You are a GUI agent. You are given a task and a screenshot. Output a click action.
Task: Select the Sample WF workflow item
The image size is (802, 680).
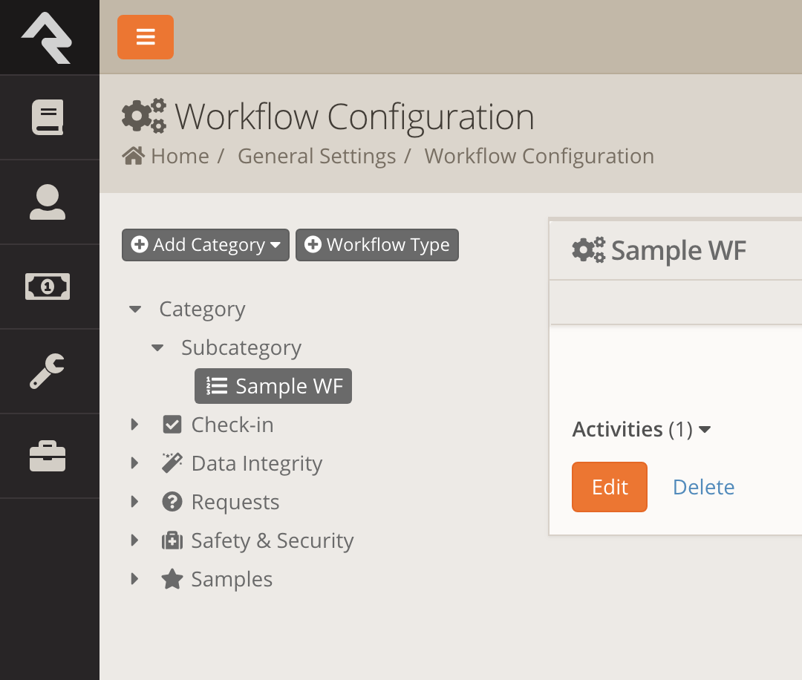click(273, 386)
